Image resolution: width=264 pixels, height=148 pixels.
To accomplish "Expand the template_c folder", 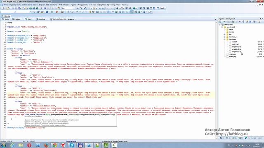I will point(224,37).
